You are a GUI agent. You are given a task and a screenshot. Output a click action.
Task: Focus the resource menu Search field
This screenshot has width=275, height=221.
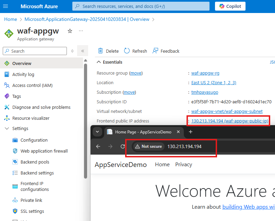pyautogui.click(x=35, y=51)
